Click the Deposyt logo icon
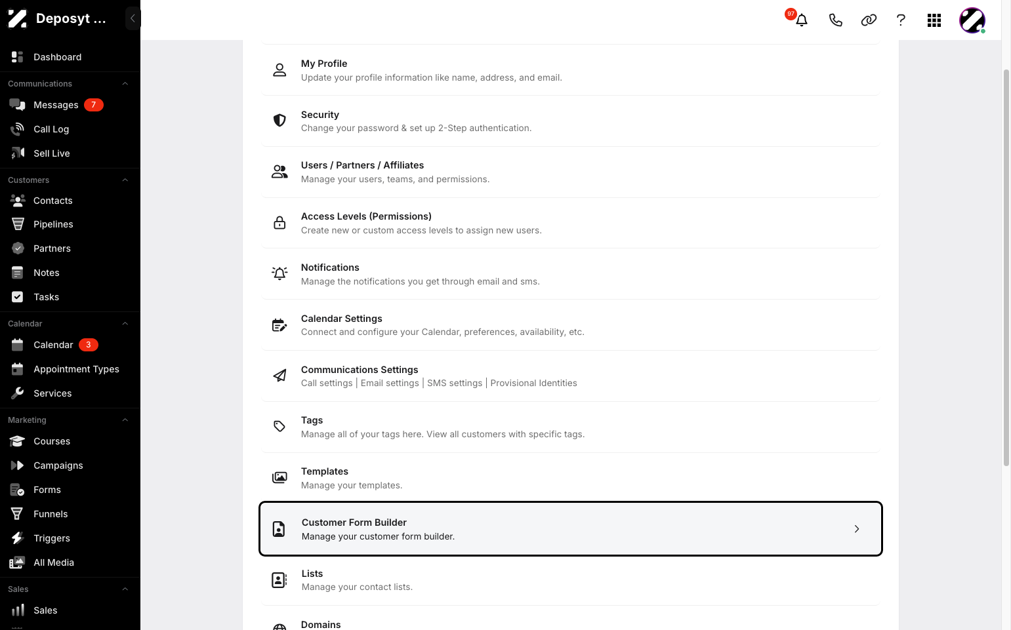 coord(18,18)
